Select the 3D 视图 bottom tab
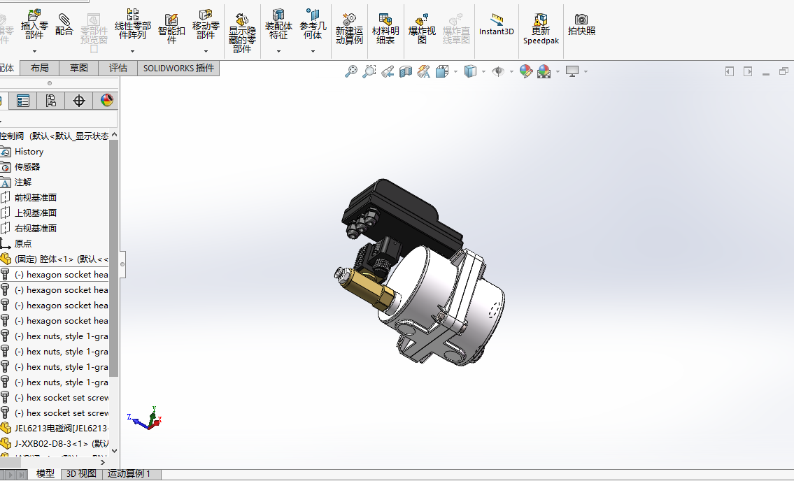The width and height of the screenshot is (794, 481). (x=82, y=473)
